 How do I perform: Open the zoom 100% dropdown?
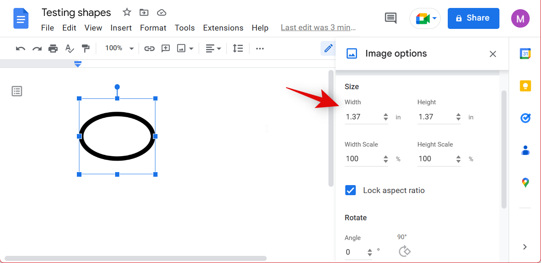click(119, 49)
